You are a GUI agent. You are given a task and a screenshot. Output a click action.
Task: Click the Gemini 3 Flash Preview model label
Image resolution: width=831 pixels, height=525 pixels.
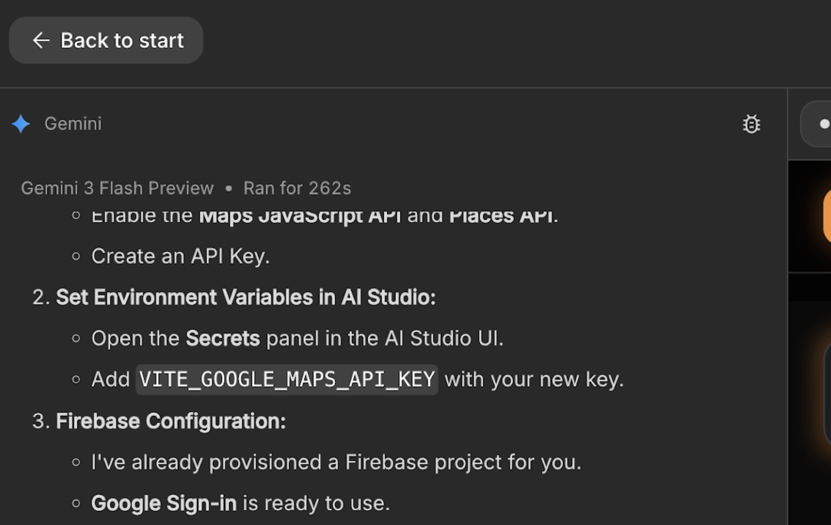click(x=117, y=188)
